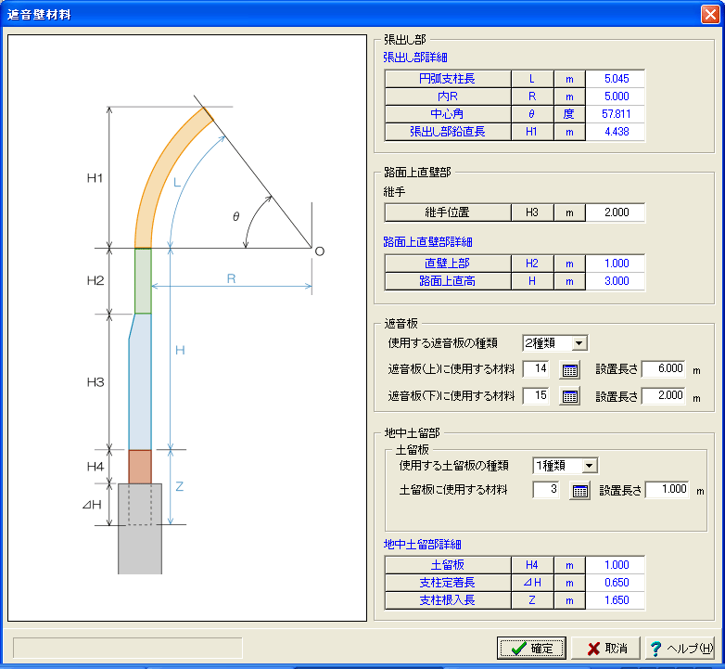Screen dimensions: 725x669
Task: Cancel with the 取消 button
Action: [x=606, y=649]
